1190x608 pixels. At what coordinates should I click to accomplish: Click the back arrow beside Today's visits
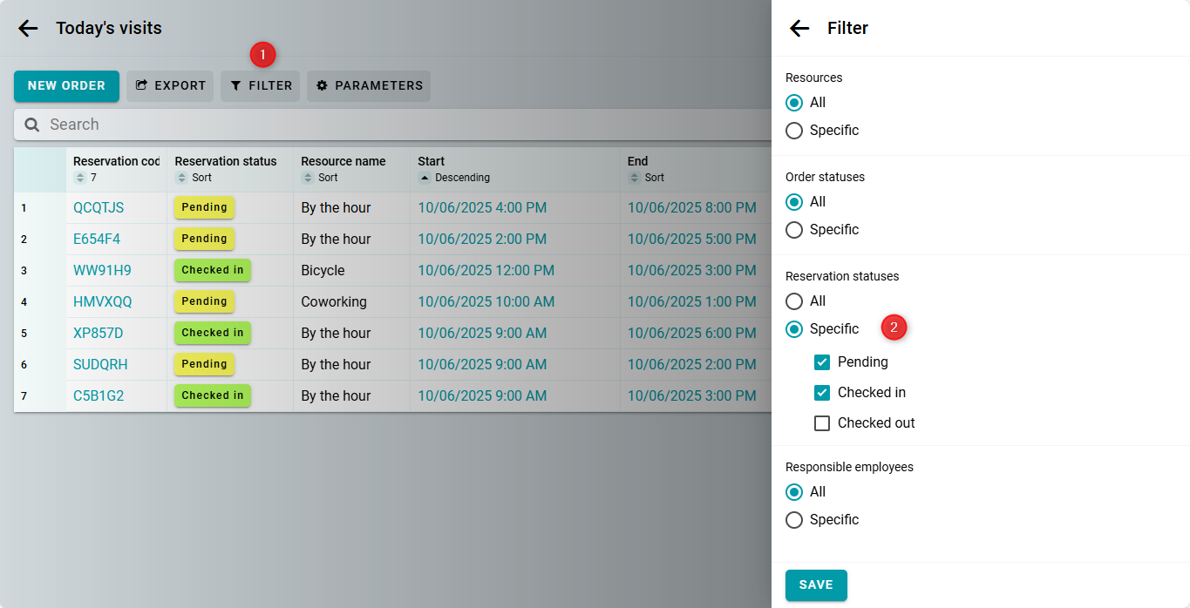28,28
